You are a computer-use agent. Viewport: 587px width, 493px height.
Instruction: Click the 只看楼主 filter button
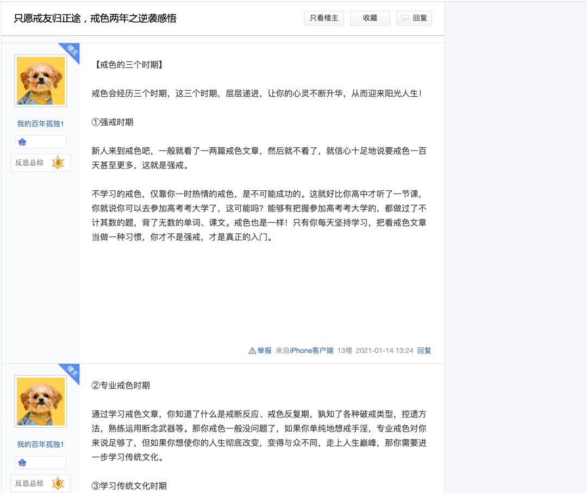pos(324,18)
